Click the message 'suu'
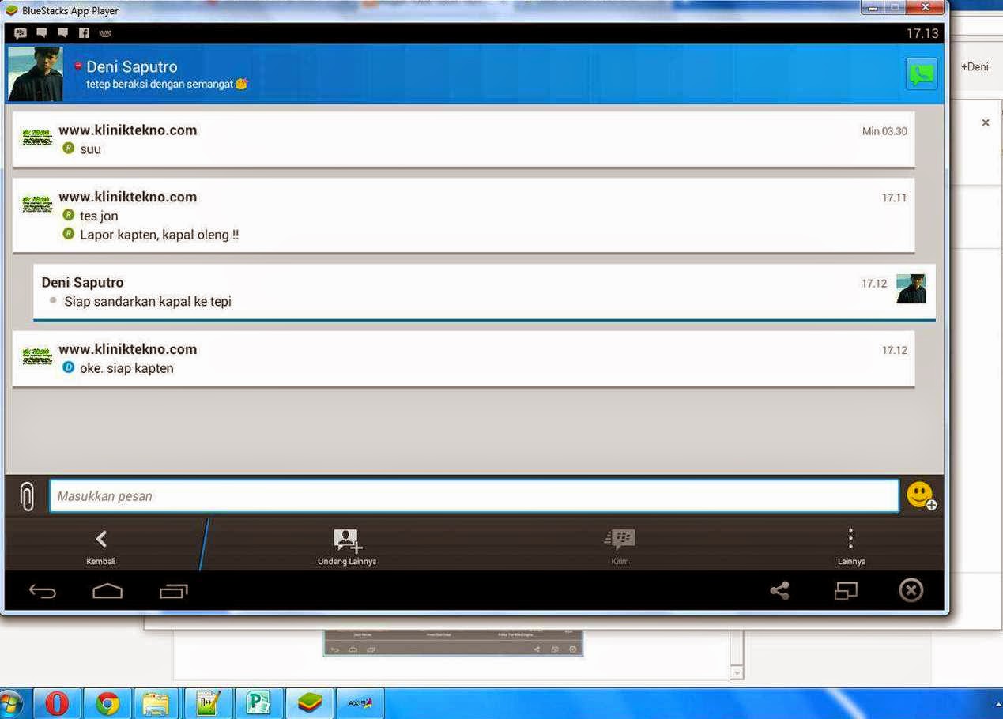Image resolution: width=1003 pixels, height=719 pixels. (x=90, y=149)
